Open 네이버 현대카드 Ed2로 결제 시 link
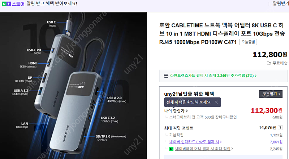Viewport: 289px width, 159px height. [194, 142]
